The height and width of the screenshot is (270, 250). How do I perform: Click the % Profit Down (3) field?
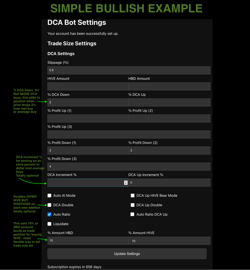129,167
